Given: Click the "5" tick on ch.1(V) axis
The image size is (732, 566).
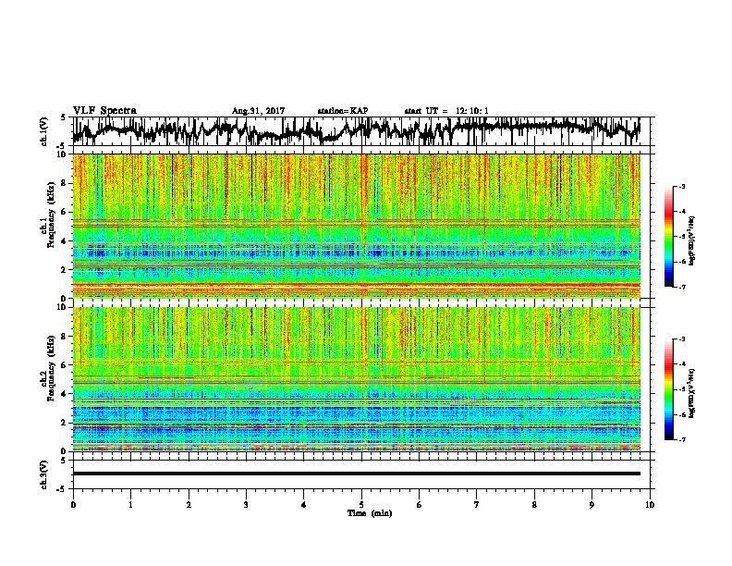Looking at the screenshot, I should coord(63,117).
